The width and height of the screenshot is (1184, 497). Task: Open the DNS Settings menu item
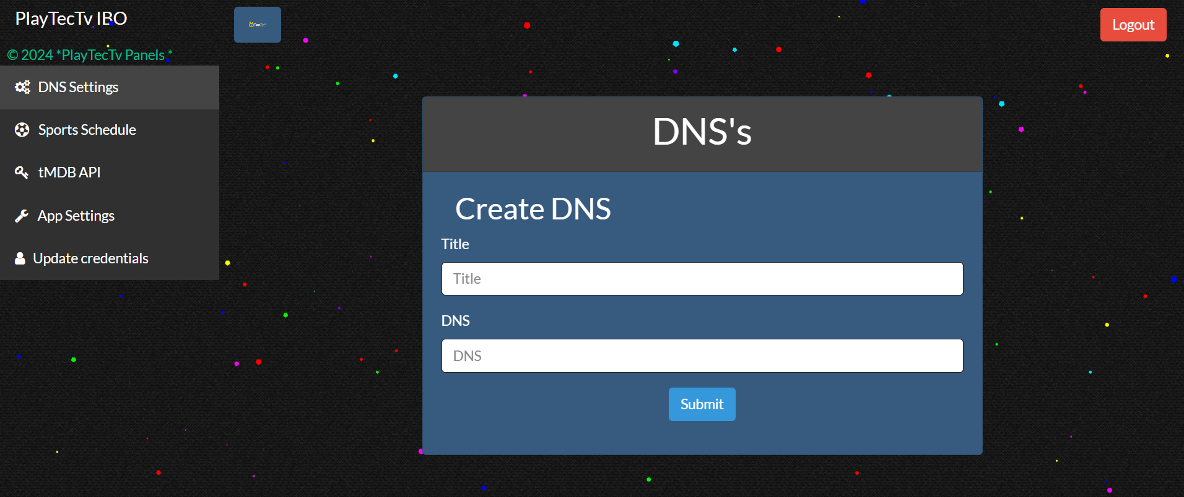tap(78, 87)
